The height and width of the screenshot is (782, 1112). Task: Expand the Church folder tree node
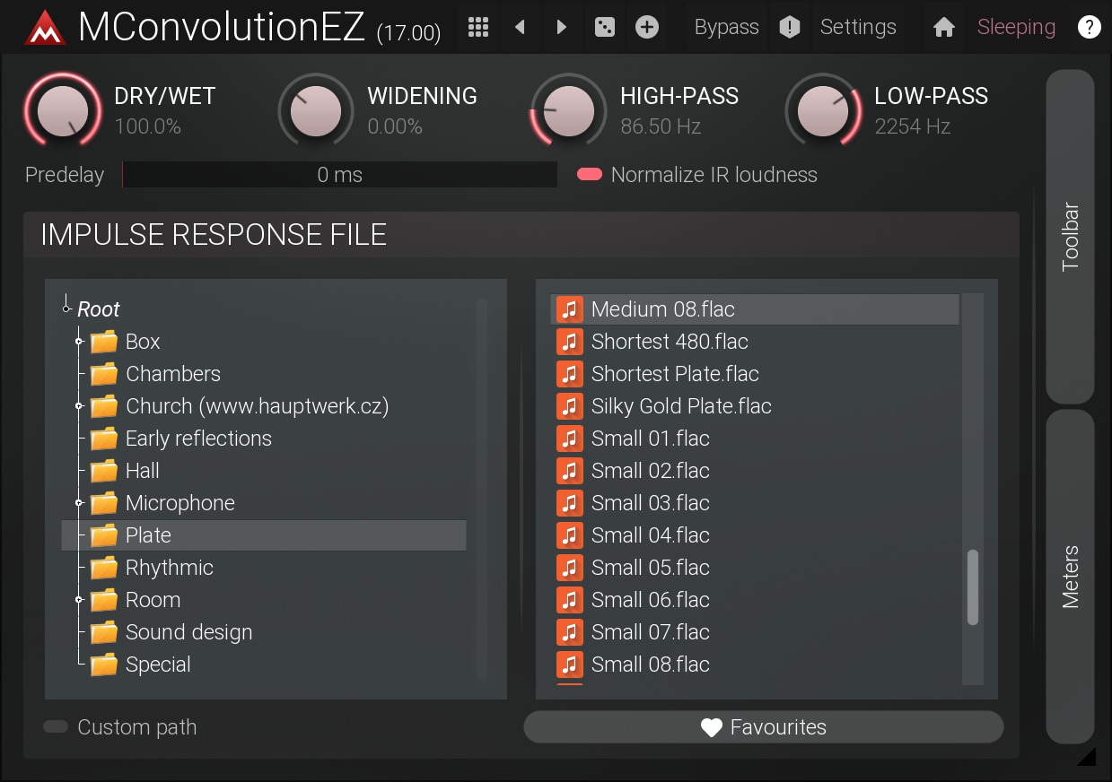point(79,406)
